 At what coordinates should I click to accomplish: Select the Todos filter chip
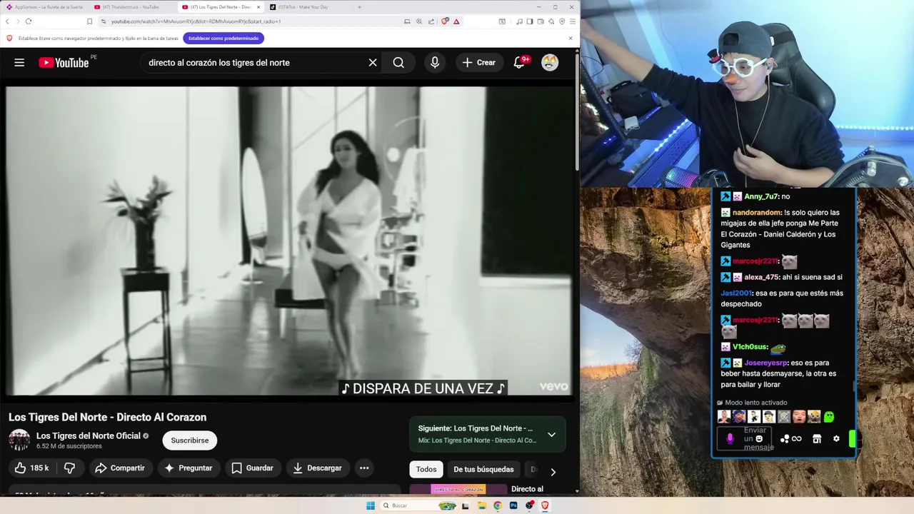coord(426,469)
